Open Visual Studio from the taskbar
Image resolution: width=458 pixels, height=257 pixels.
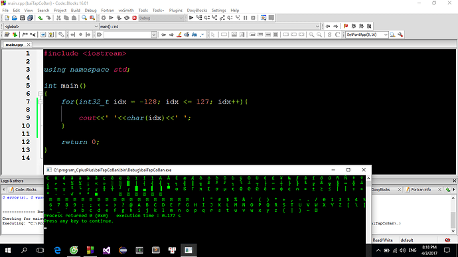[107, 250]
